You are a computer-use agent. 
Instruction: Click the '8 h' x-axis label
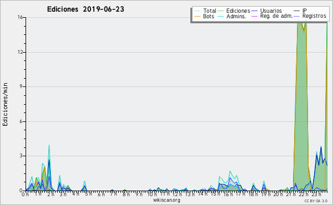pos(126,194)
